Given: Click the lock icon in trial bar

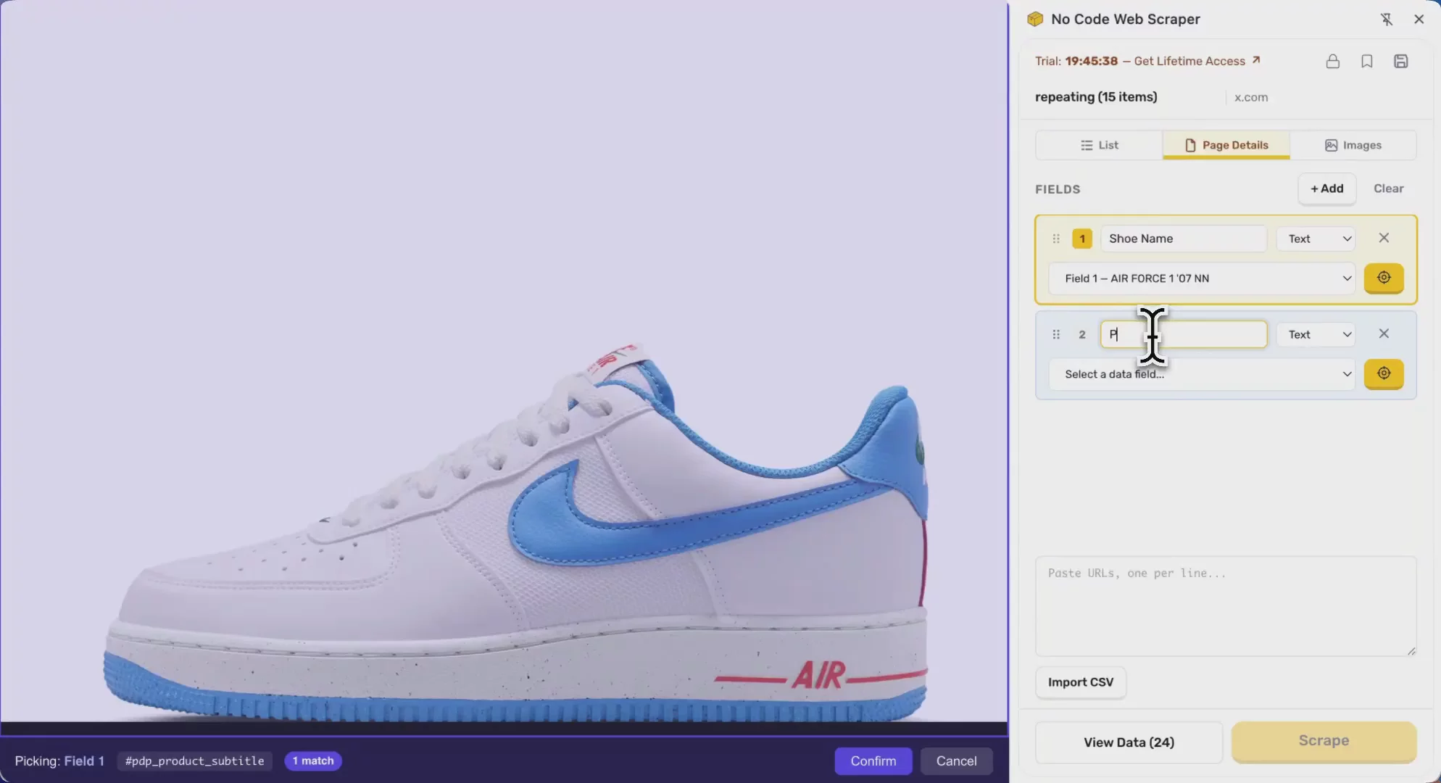Looking at the screenshot, I should click(x=1332, y=61).
